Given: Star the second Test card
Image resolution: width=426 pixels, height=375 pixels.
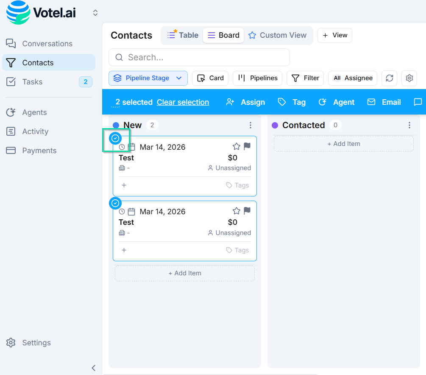Looking at the screenshot, I should 236,211.
